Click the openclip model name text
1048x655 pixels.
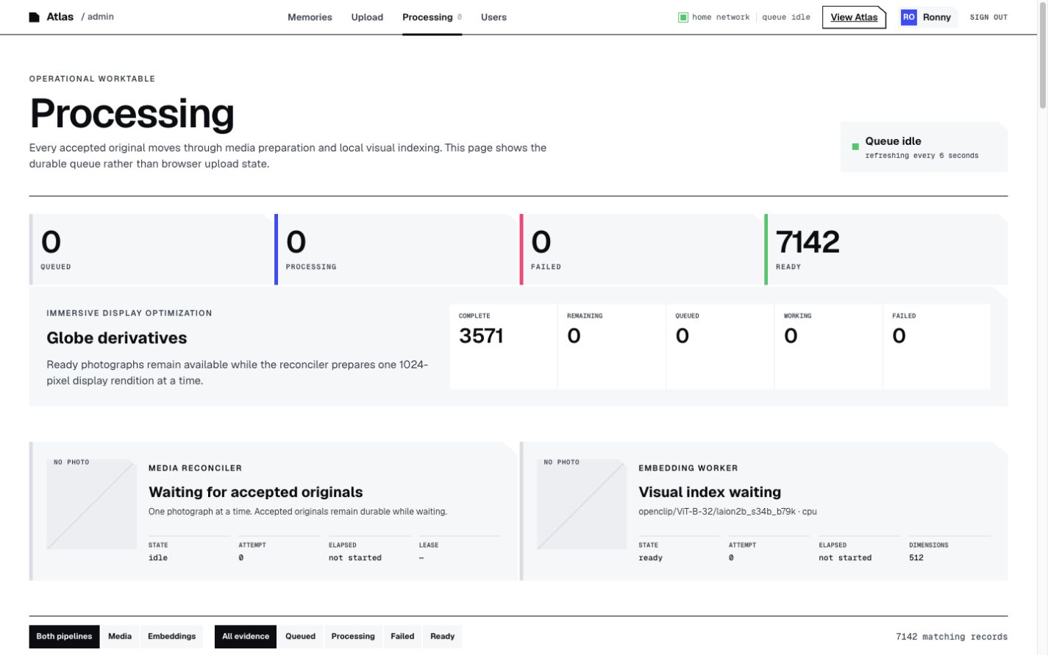(727, 511)
